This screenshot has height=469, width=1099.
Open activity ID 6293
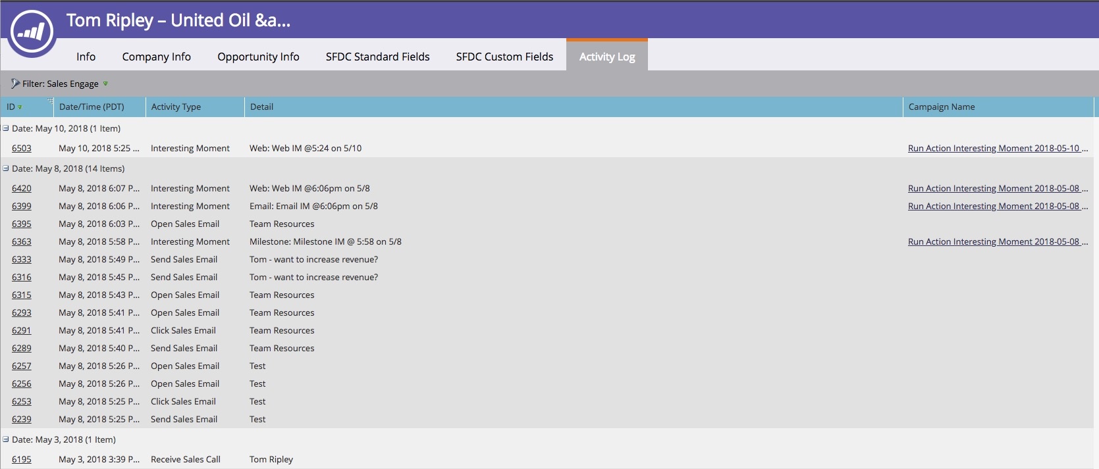point(22,312)
